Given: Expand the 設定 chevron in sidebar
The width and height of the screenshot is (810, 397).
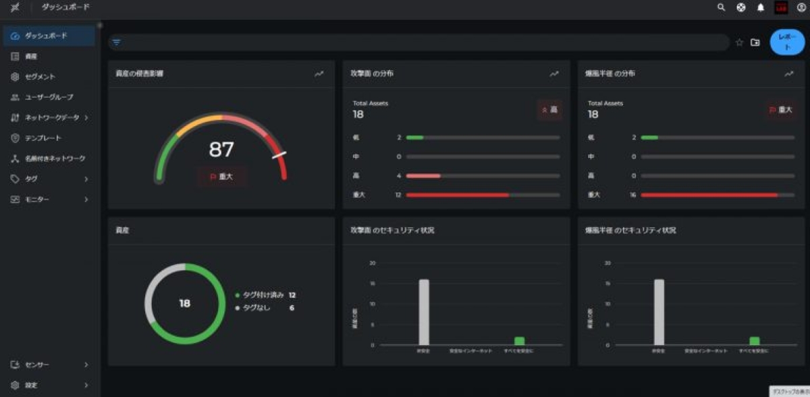Looking at the screenshot, I should pyautogui.click(x=86, y=385).
